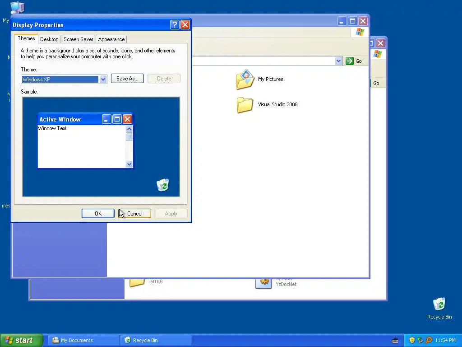Switch to My Documents taskbar button
The width and height of the screenshot is (462, 347).
[x=83, y=340]
